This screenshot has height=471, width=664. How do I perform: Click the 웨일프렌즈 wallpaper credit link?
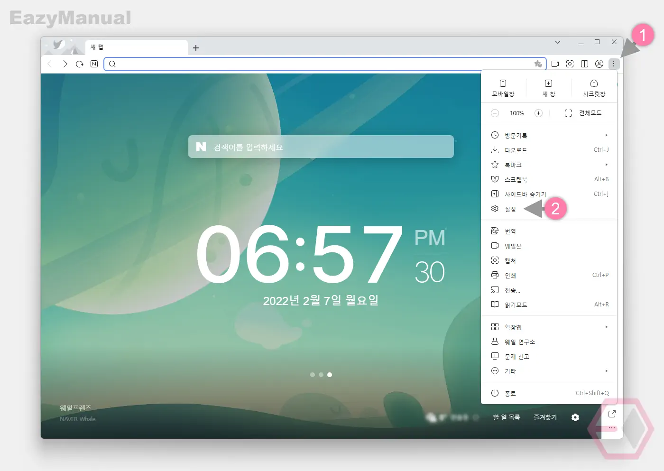(x=75, y=408)
